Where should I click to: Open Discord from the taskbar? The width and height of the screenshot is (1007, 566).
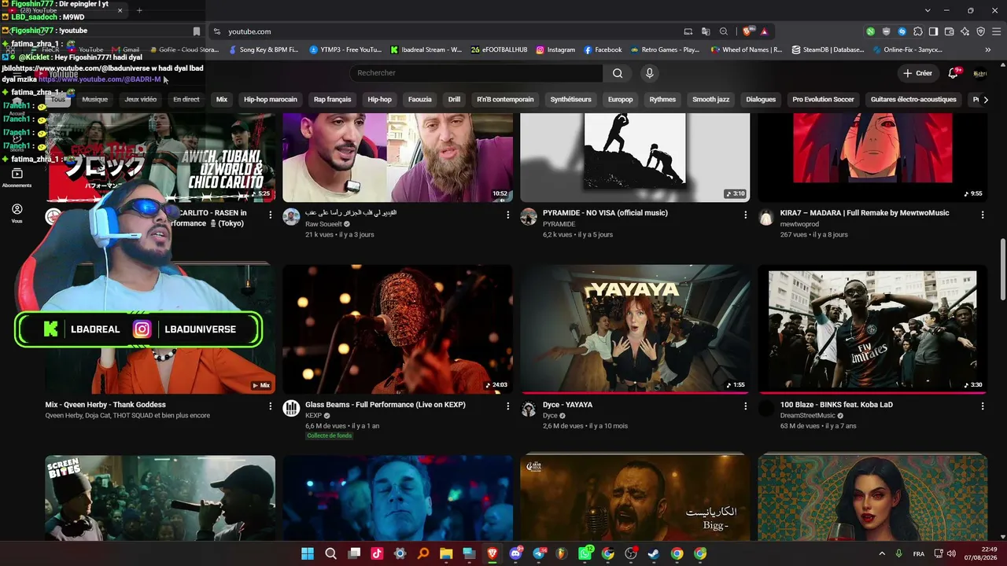[x=516, y=553]
